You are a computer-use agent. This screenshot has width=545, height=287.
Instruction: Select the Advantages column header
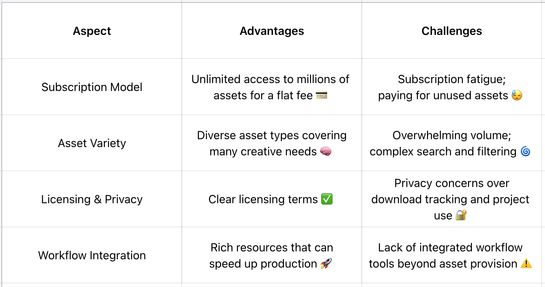click(x=272, y=31)
